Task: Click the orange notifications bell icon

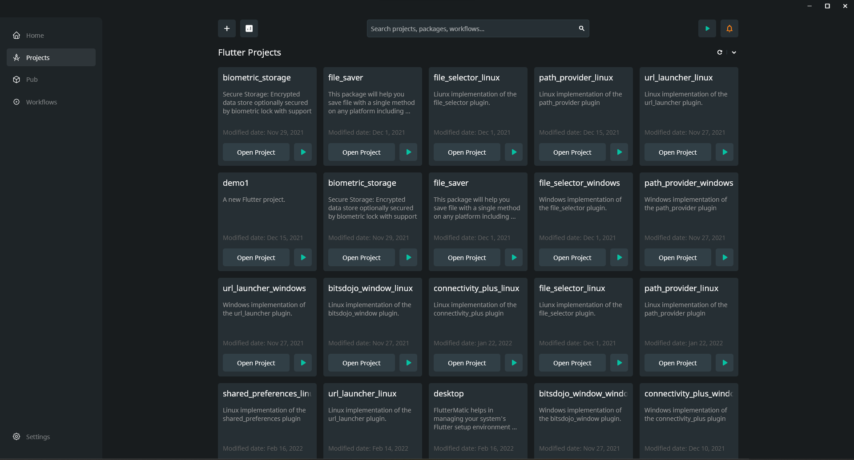Action: coord(729,28)
